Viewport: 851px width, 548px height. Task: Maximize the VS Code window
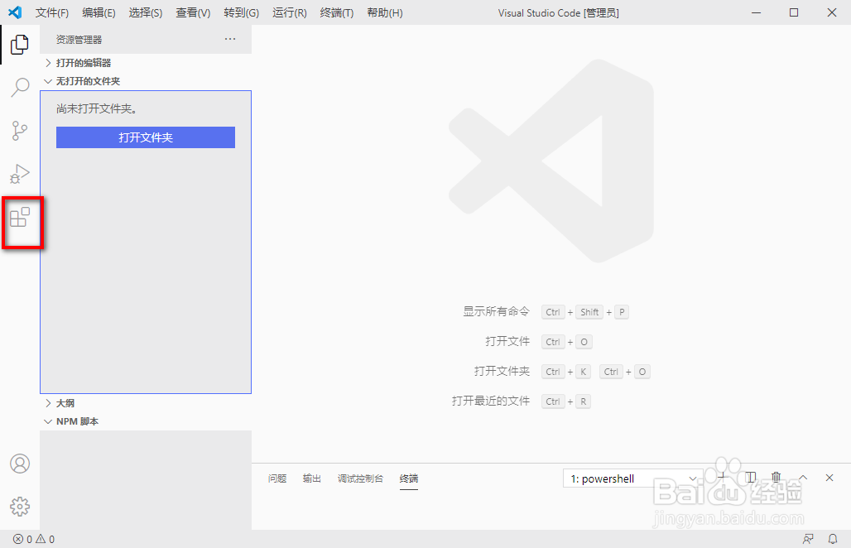794,12
